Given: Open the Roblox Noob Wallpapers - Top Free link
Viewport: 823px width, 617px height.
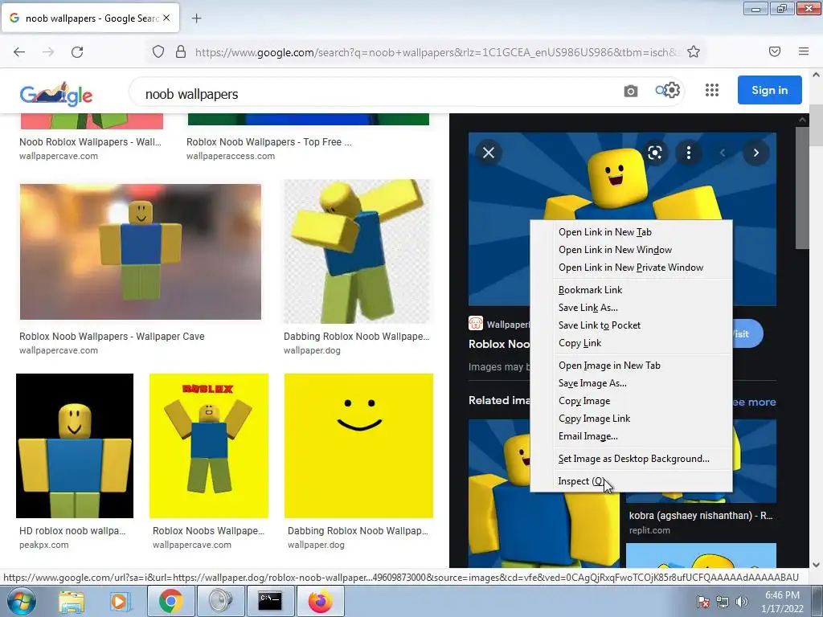Looking at the screenshot, I should pyautogui.click(x=268, y=142).
